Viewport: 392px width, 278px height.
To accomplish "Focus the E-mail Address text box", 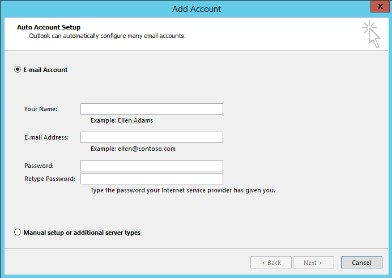I will coord(152,137).
